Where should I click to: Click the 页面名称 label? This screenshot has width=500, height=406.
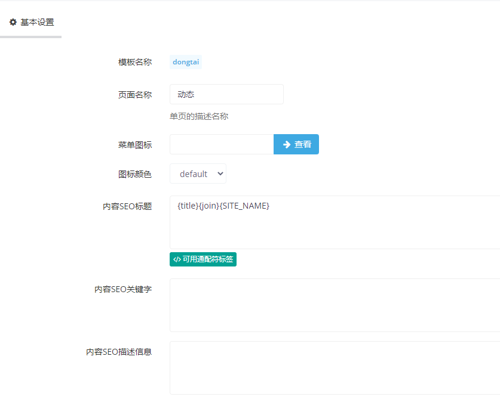pos(135,95)
